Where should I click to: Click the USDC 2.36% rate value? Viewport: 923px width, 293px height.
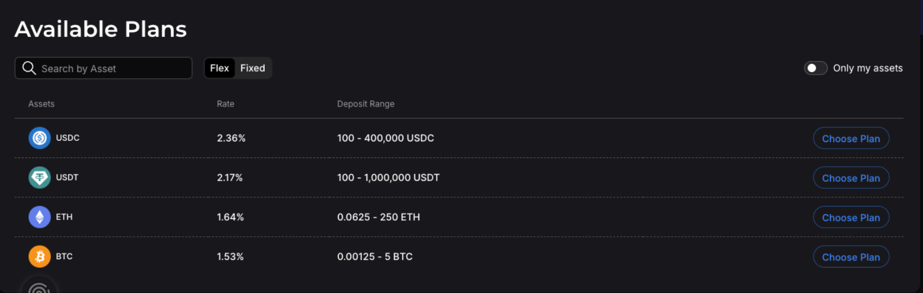click(231, 138)
